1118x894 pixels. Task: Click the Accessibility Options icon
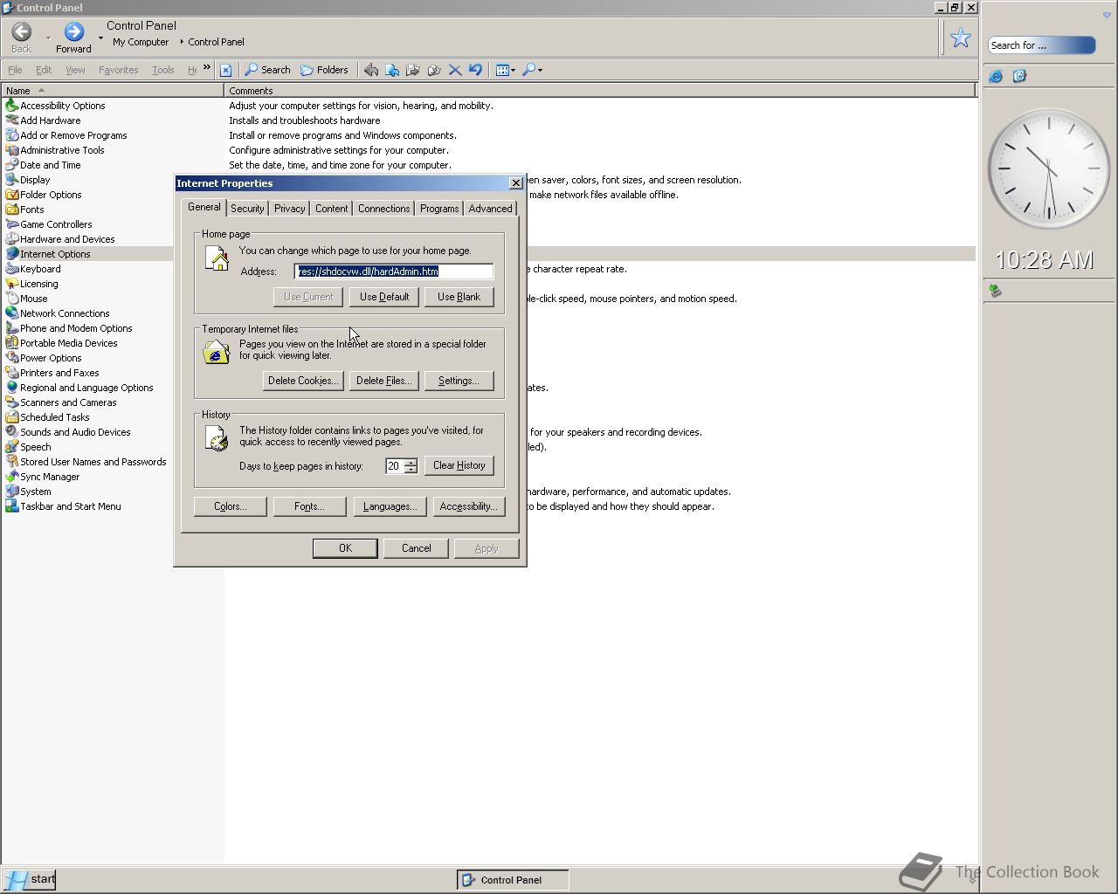click(12, 106)
